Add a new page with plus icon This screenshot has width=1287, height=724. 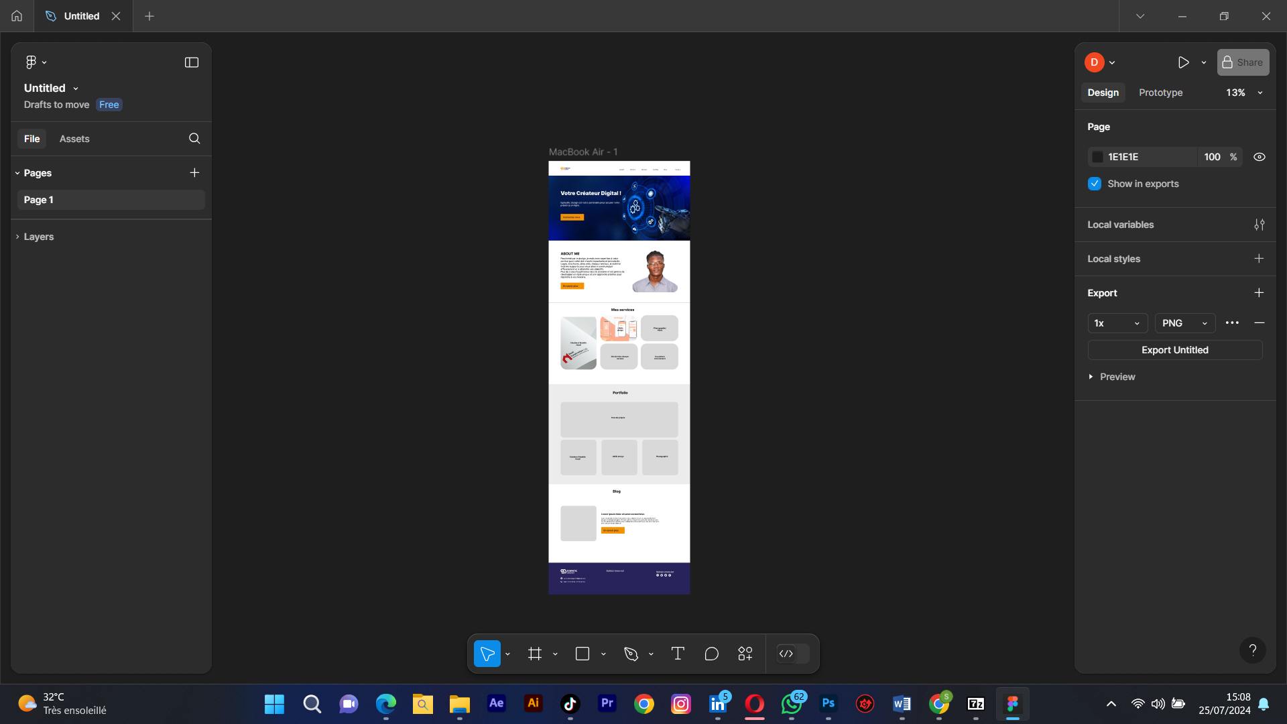click(x=194, y=172)
